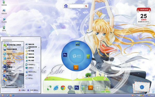The width and height of the screenshot is (155, 97).
Task: Click the orange quick launch icon in taskbar
Action: pyautogui.click(x=11, y=95)
